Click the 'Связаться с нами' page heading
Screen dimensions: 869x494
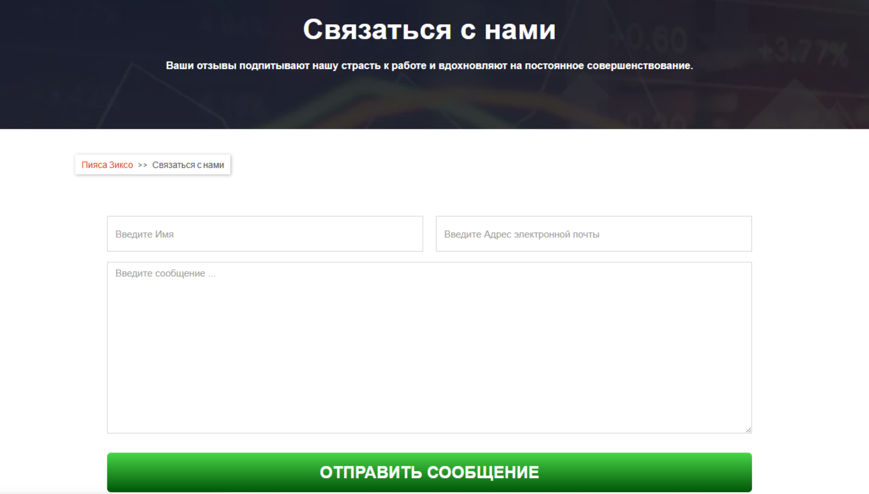coord(429,29)
